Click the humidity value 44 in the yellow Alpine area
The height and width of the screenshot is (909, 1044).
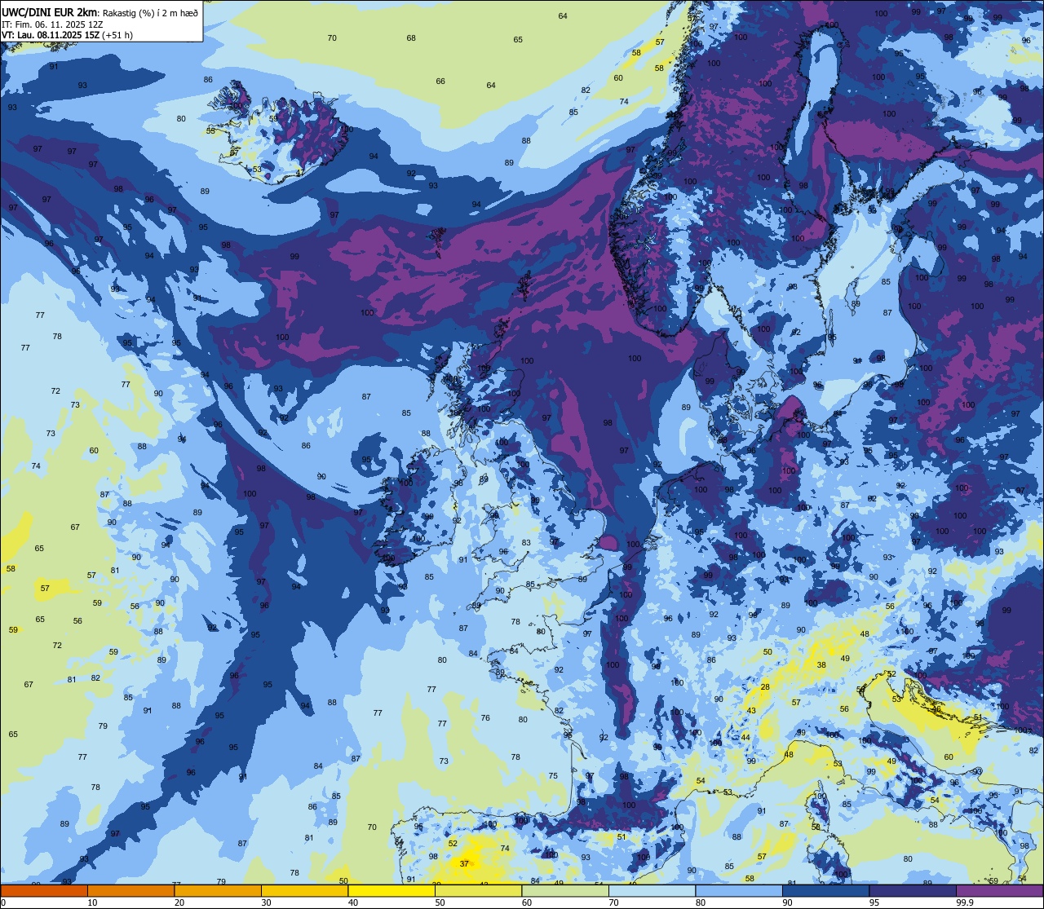click(x=745, y=737)
